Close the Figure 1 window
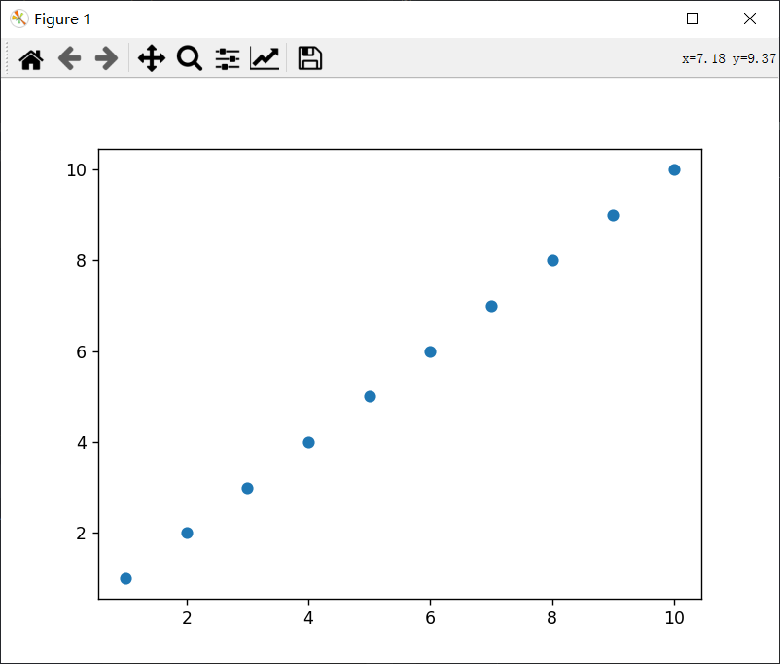This screenshot has width=780, height=664. tap(750, 18)
